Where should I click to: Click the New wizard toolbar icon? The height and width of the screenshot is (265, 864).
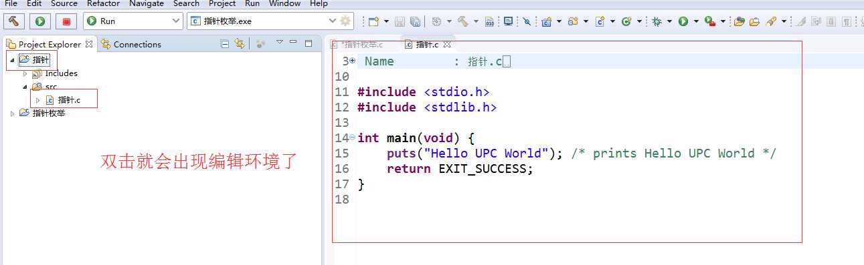[x=373, y=21]
